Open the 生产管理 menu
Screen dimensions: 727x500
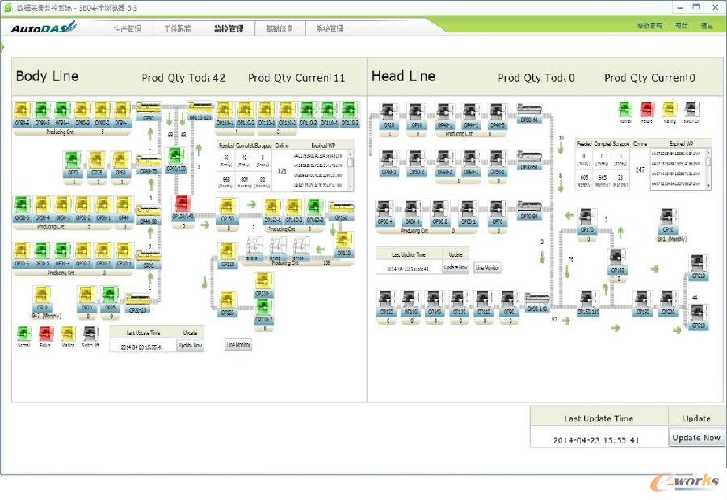click(126, 29)
